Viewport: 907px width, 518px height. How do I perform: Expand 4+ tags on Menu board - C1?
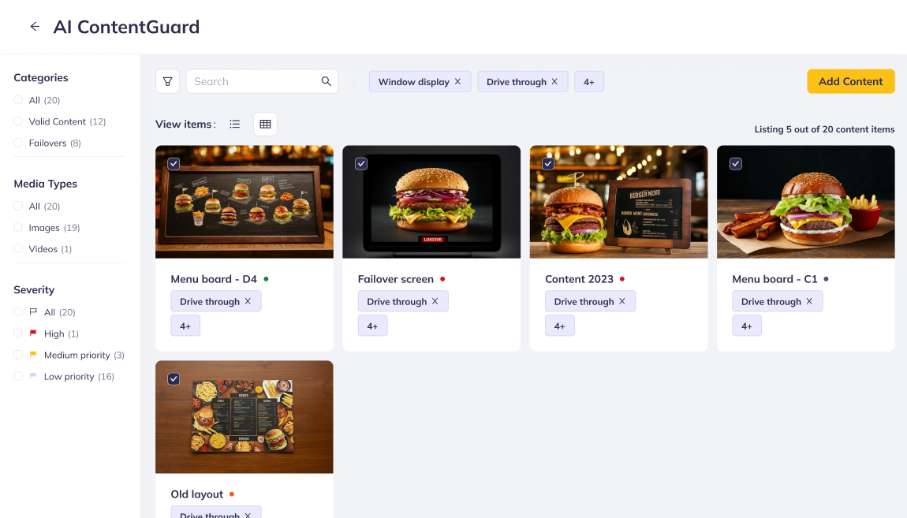747,326
